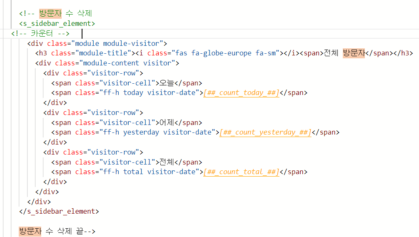Click the '삭제 끝-->' text on the last line

tap(76, 231)
